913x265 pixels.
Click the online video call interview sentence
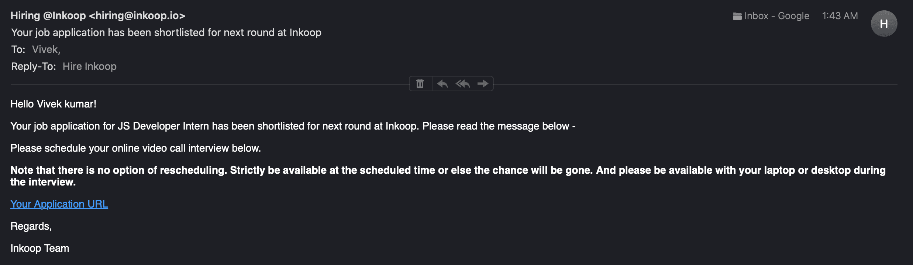pyautogui.click(x=135, y=148)
